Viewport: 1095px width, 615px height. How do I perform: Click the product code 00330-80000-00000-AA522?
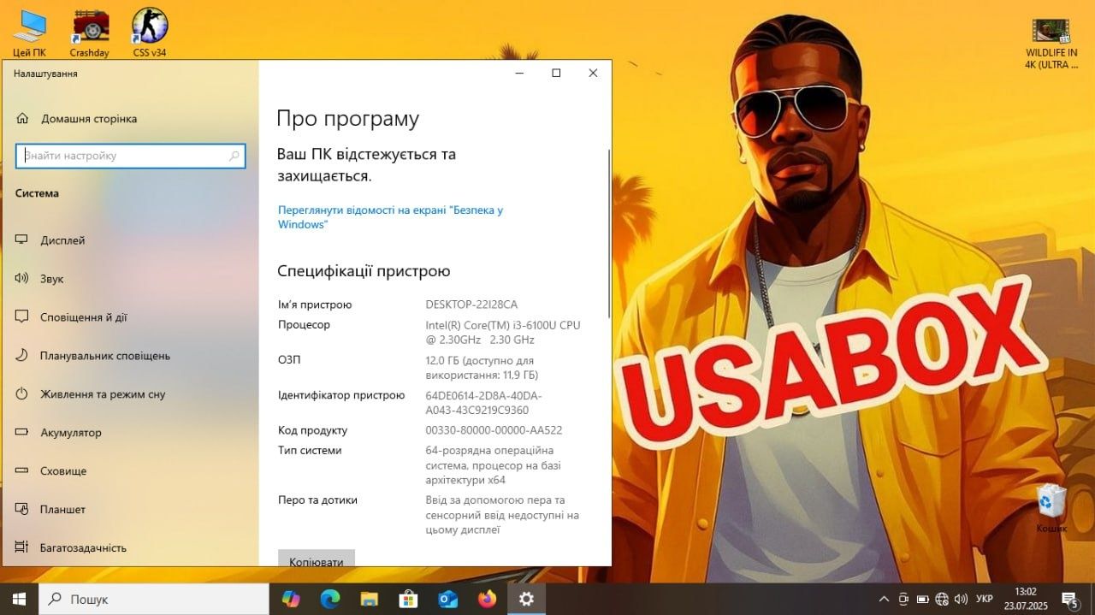(494, 430)
